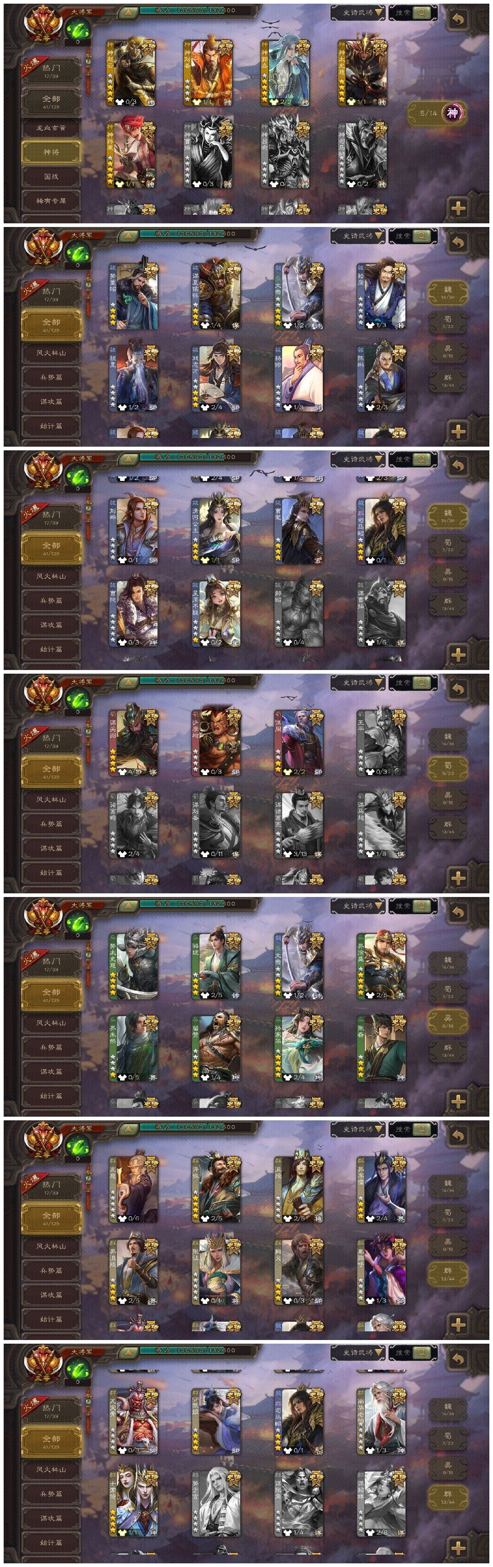Open the 国战 category tab
This screenshot has height=1567, width=493.
point(51,176)
